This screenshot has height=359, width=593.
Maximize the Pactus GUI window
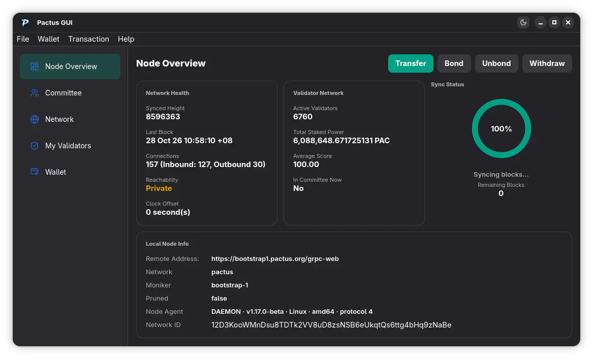click(x=554, y=23)
